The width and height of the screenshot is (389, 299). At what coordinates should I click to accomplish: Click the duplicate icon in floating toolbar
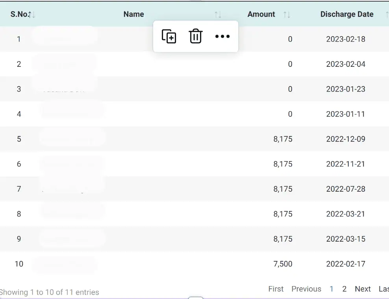tap(169, 37)
